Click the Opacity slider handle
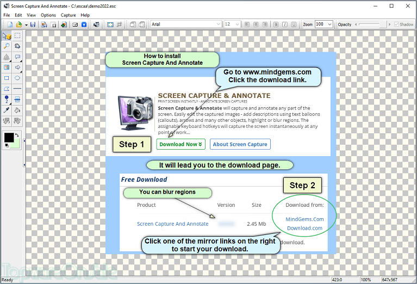 point(383,24)
